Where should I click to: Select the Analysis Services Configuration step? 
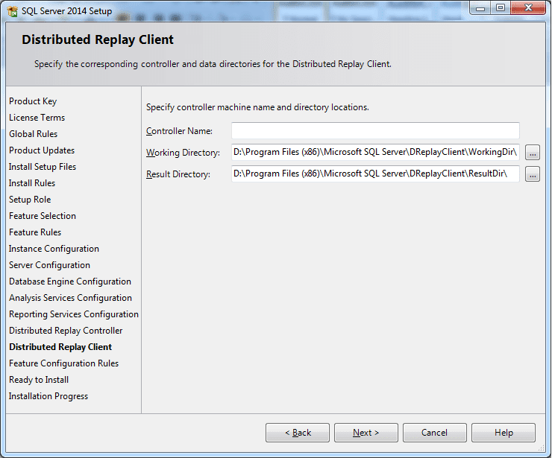[70, 298]
